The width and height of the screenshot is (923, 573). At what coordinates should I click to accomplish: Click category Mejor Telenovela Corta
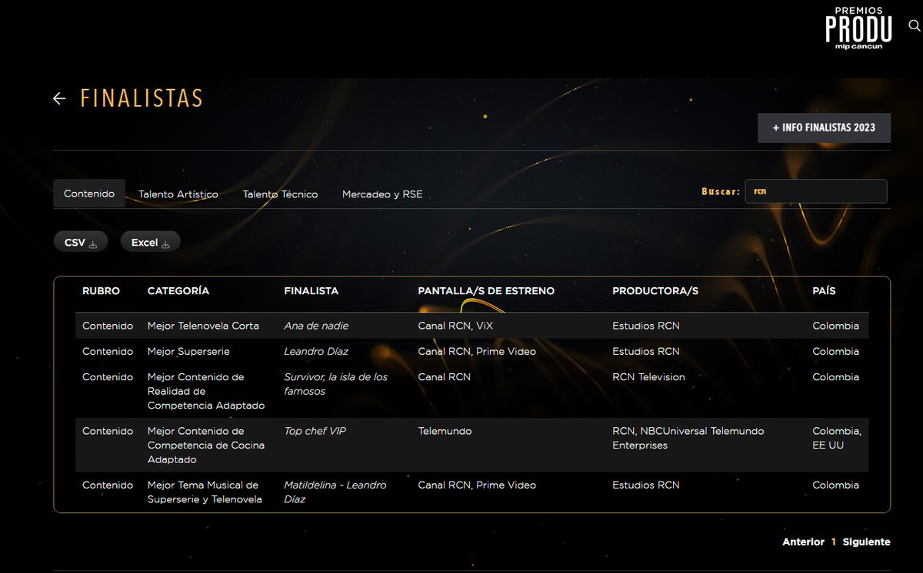click(203, 326)
